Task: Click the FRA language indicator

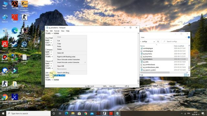Action: [x=189, y=113]
